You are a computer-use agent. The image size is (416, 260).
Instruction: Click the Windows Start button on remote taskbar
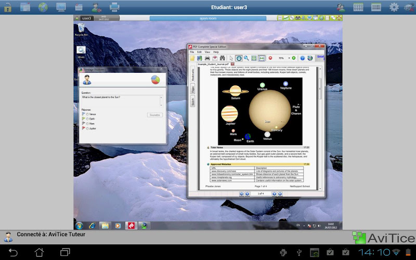[79, 226]
